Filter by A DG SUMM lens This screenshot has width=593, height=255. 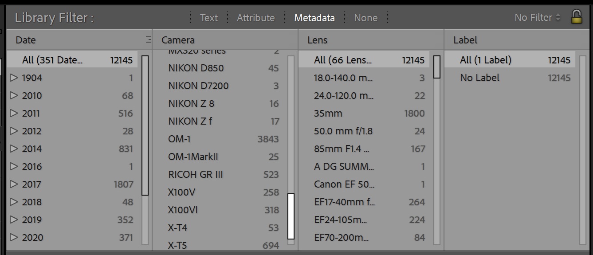click(x=364, y=166)
